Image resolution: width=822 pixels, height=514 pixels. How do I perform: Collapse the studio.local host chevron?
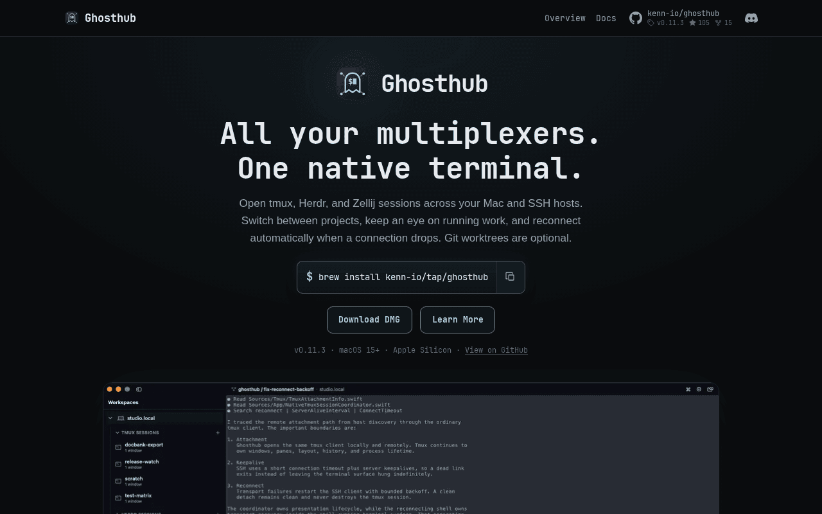tap(110, 418)
